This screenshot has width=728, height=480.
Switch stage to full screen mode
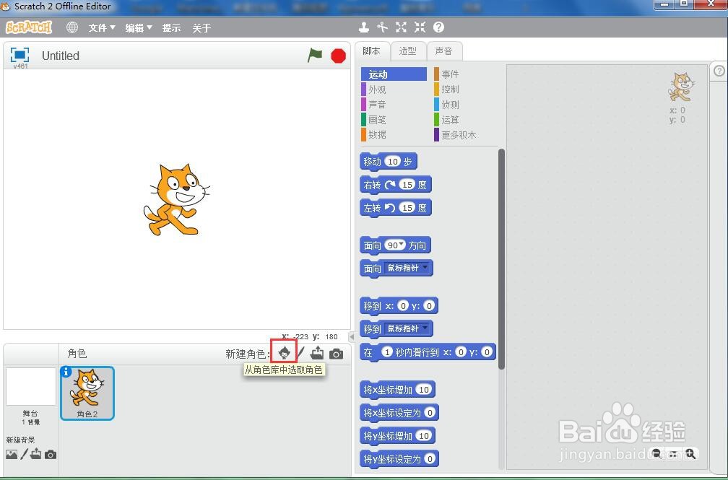click(x=19, y=55)
